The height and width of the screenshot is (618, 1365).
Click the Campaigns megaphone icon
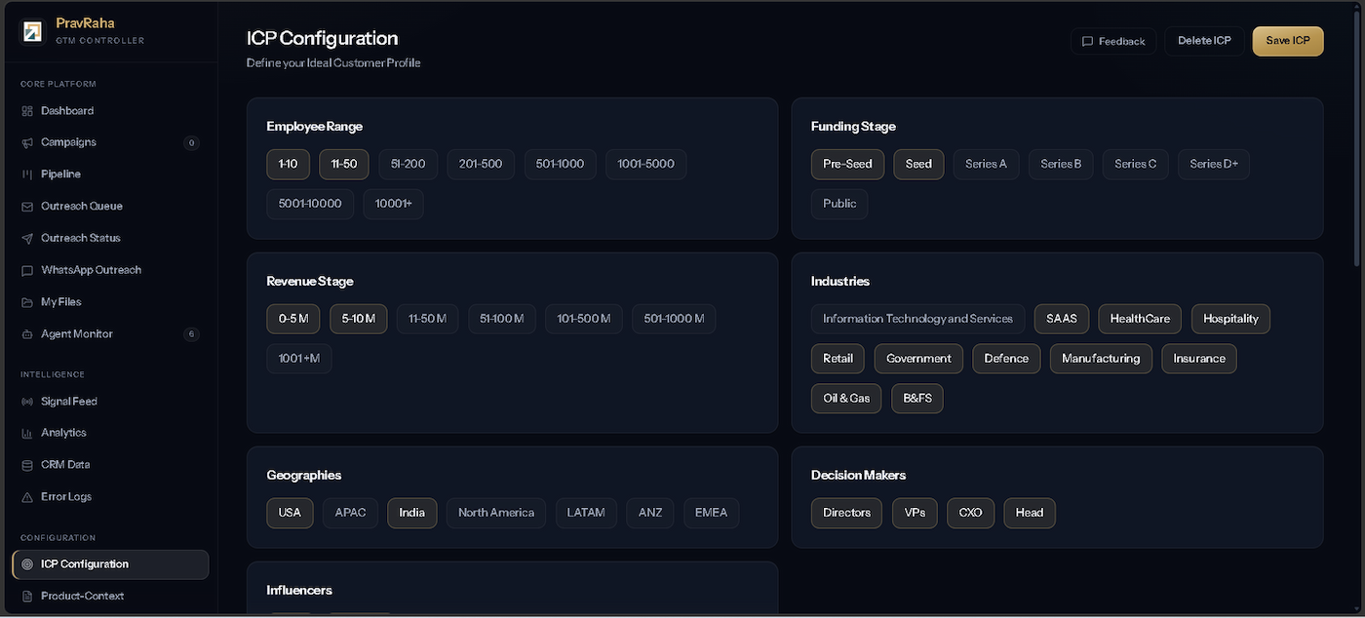27,142
